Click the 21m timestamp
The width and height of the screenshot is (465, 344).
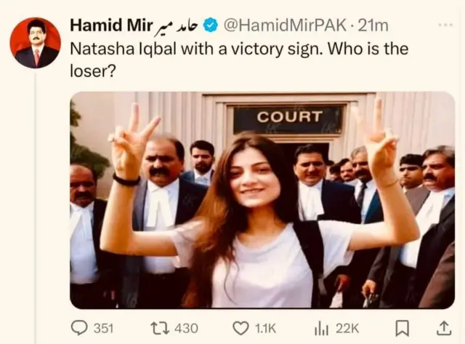(x=373, y=25)
